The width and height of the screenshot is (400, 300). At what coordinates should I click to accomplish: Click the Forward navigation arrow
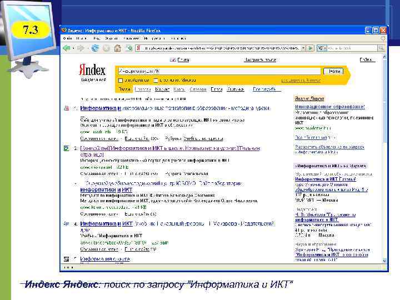[x=81, y=48]
